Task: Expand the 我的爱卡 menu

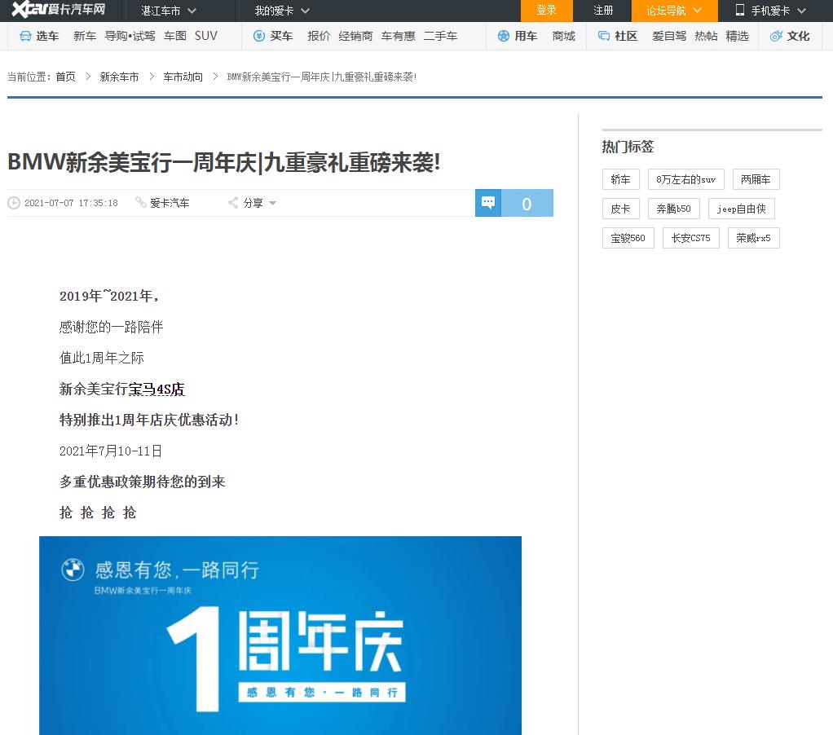Action: click(281, 11)
